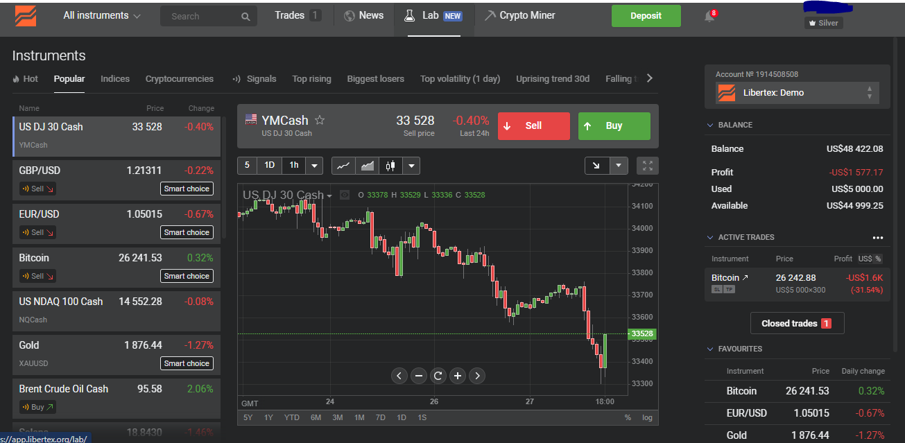This screenshot has height=443, width=905.
Task: Switch profit display to percent
Action: [878, 259]
